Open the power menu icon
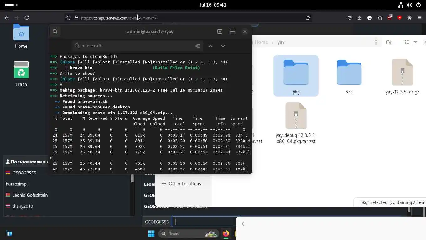This screenshot has height=240, width=426. coord(418,5)
